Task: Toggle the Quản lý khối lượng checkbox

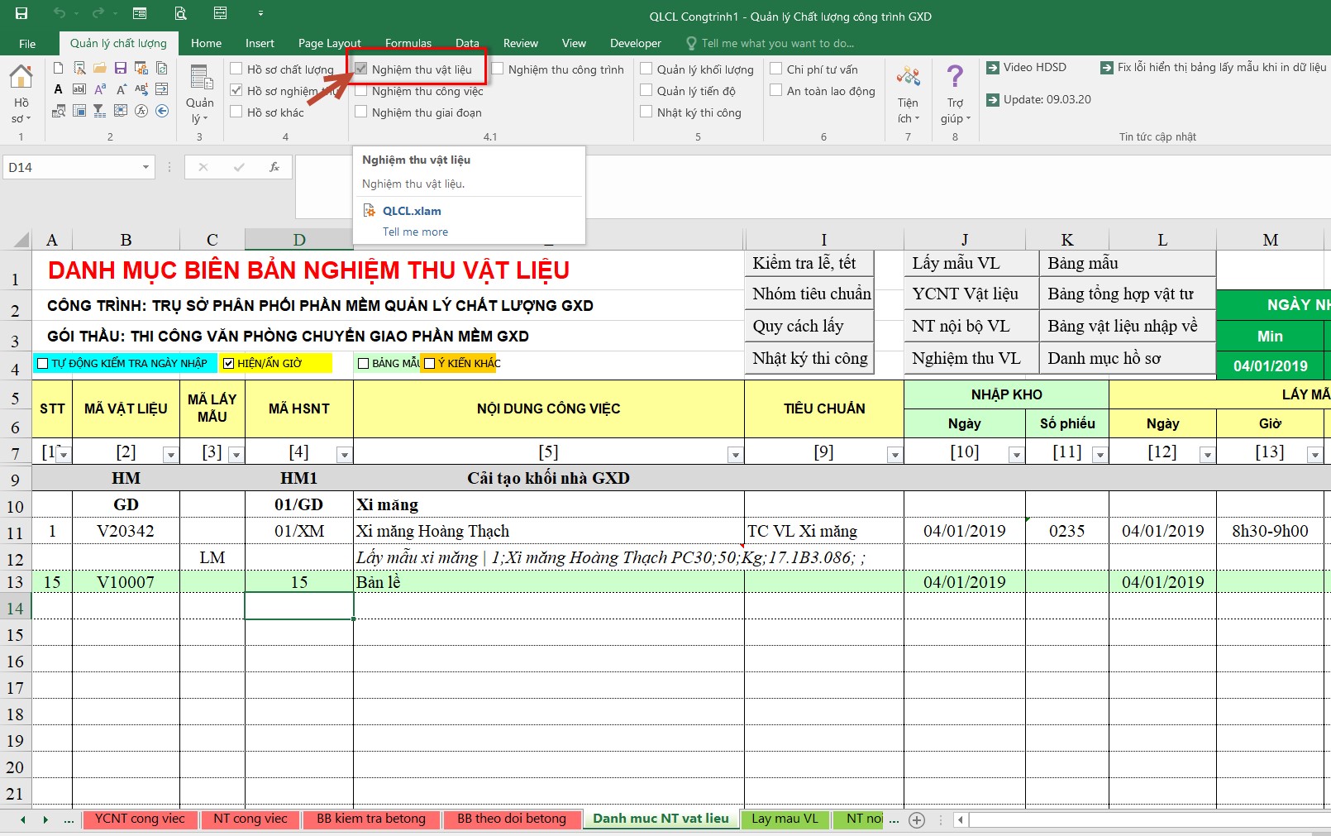Action: point(646,69)
